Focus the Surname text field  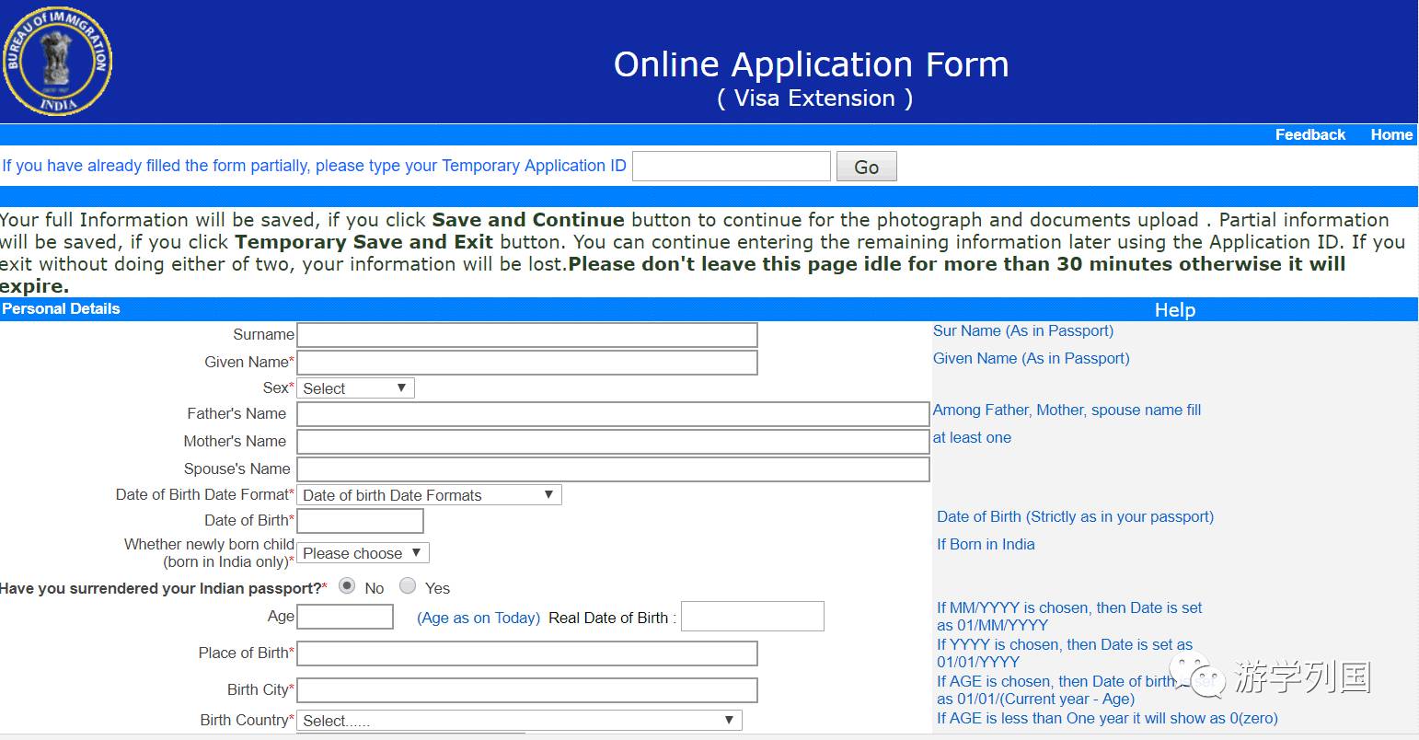(x=527, y=335)
